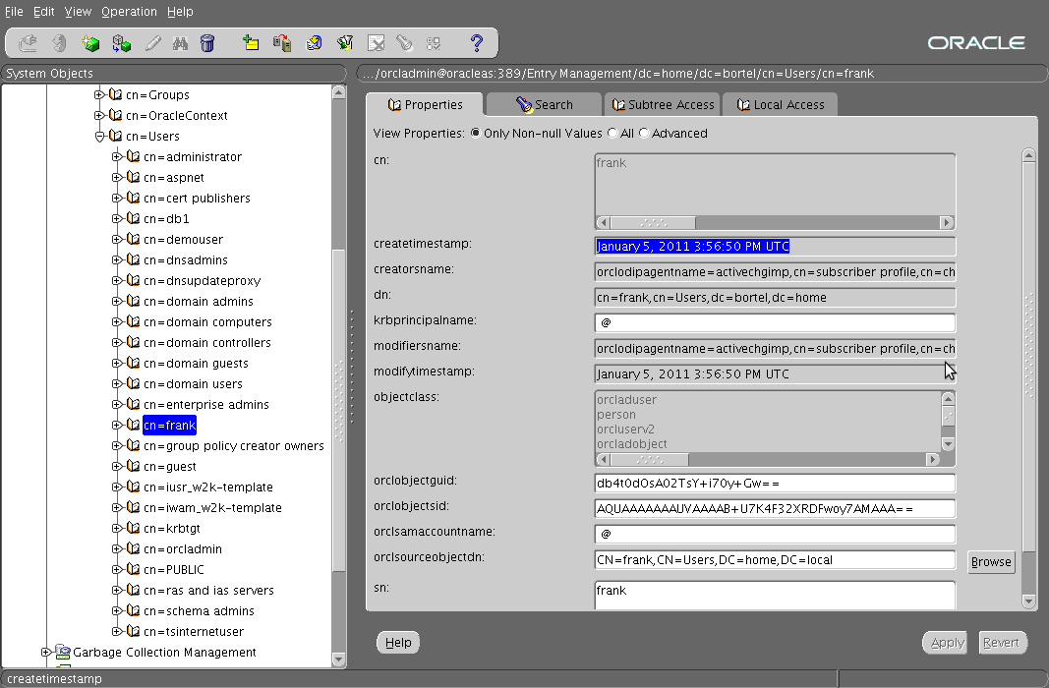Select the All view properties option
The width and height of the screenshot is (1049, 688).
click(611, 134)
